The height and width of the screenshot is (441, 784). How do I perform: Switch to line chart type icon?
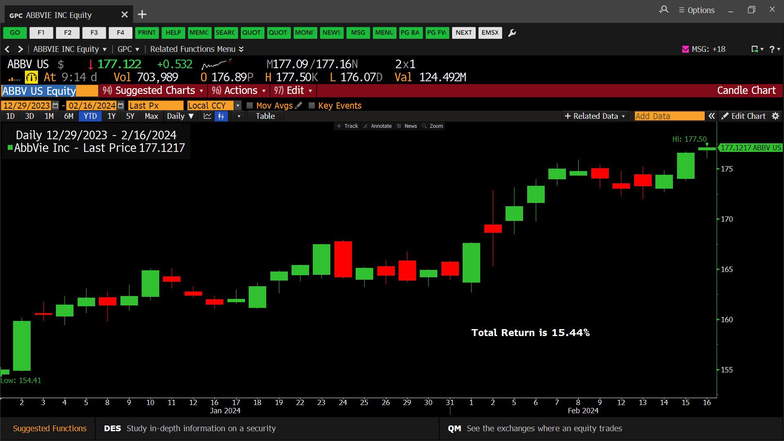(207, 116)
